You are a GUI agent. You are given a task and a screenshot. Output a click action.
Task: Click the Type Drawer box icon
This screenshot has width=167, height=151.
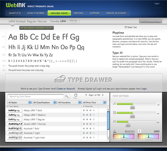(x=60, y=79)
